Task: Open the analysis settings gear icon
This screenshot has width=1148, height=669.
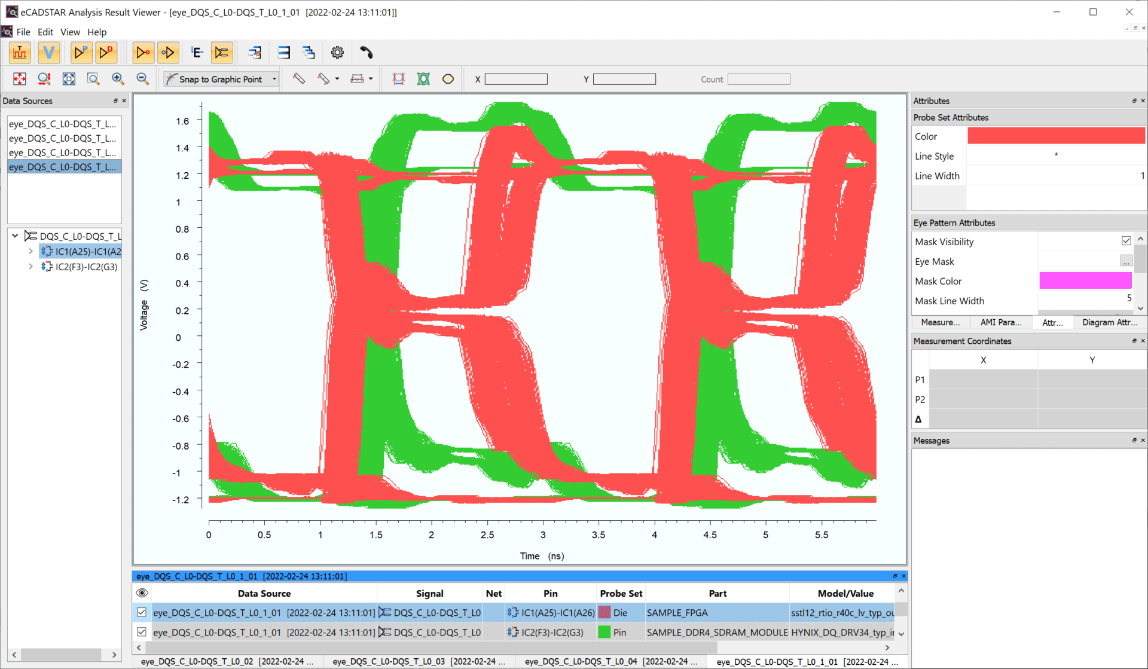Action: click(x=337, y=53)
